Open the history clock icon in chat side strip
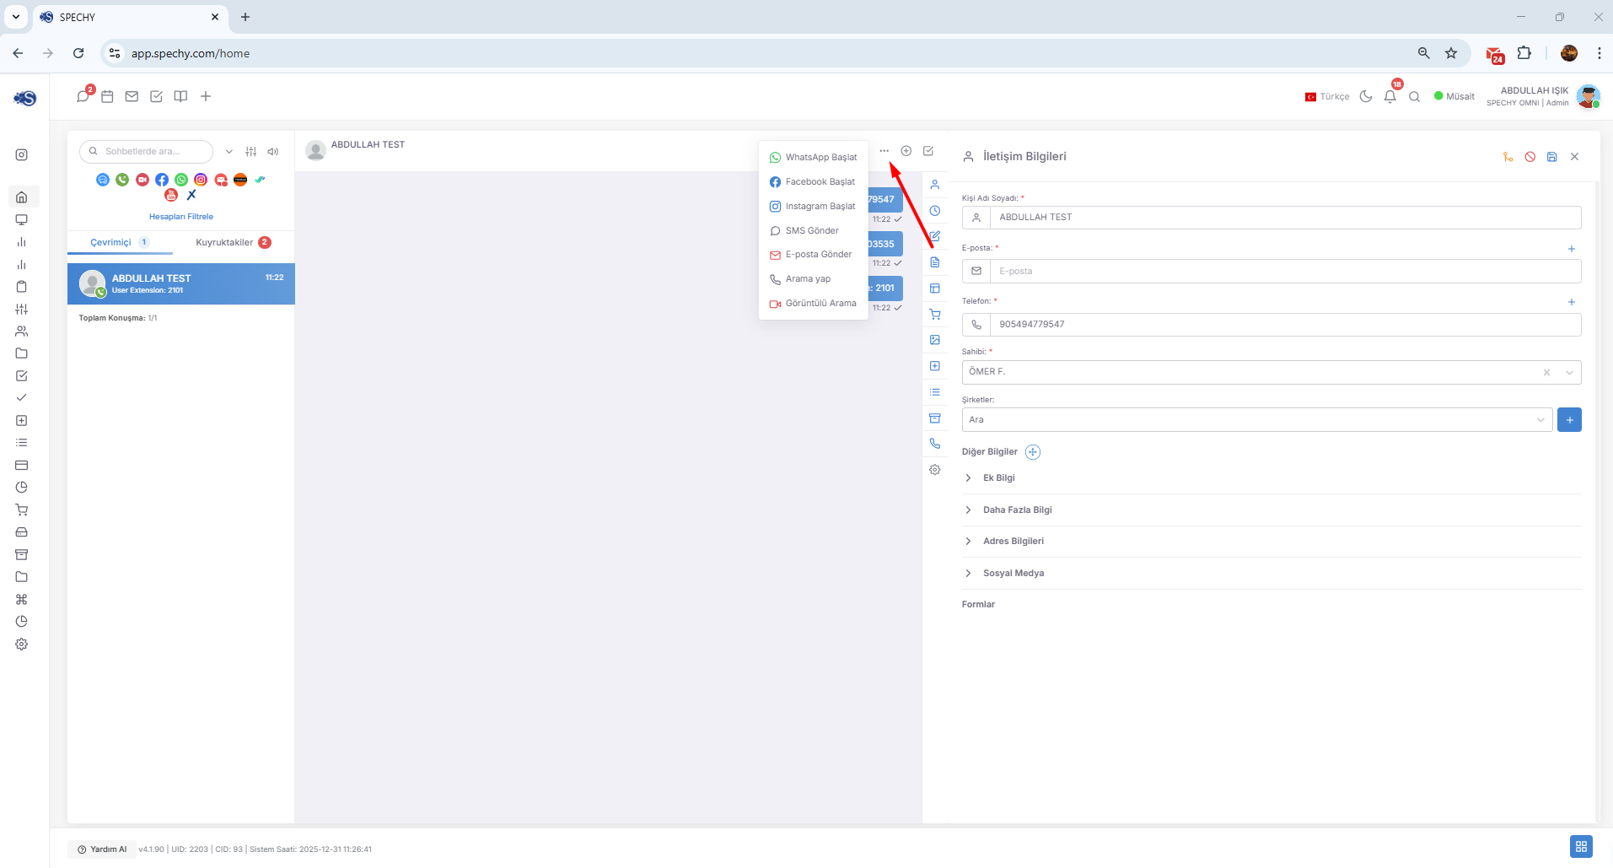Image resolution: width=1613 pixels, height=868 pixels. [935, 211]
